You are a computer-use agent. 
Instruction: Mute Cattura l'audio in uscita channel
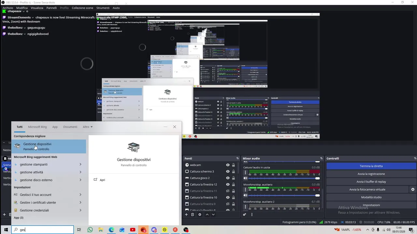click(245, 178)
